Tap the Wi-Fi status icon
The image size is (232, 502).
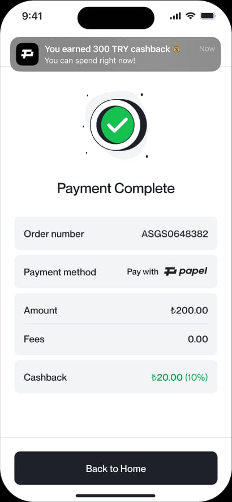point(190,16)
